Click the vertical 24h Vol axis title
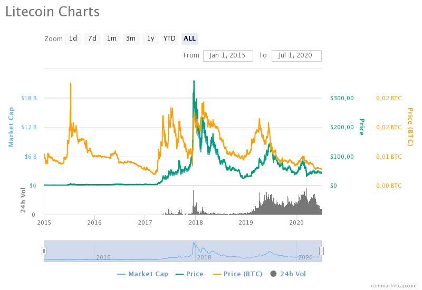The height and width of the screenshot is (290, 422). [23, 200]
